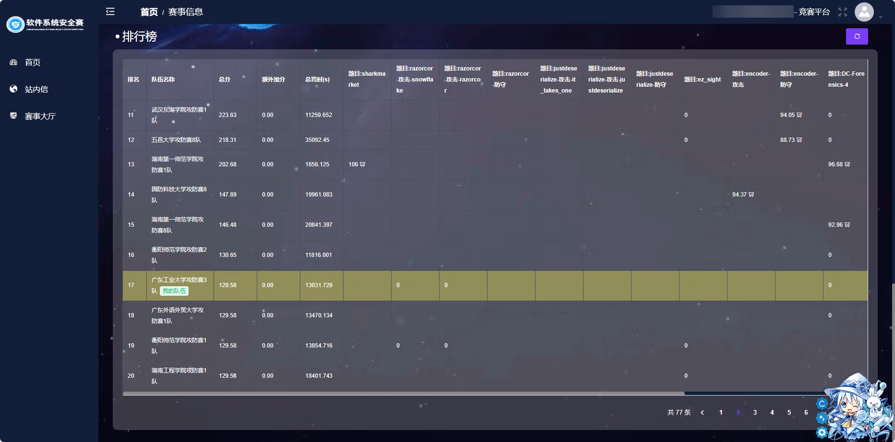This screenshot has height=442, width=895.
Task: Click the globe icon beside 站内信
Action: 13,89
